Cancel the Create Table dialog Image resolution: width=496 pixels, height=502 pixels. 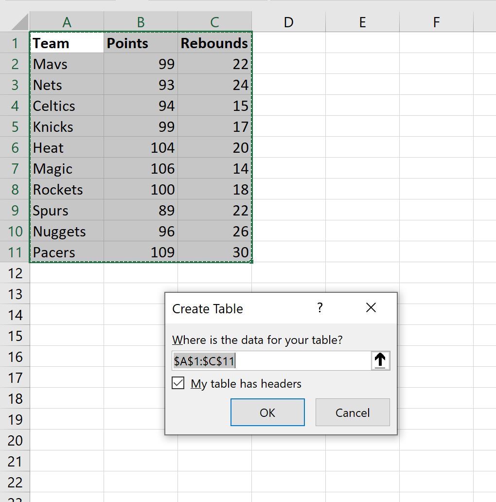352,412
